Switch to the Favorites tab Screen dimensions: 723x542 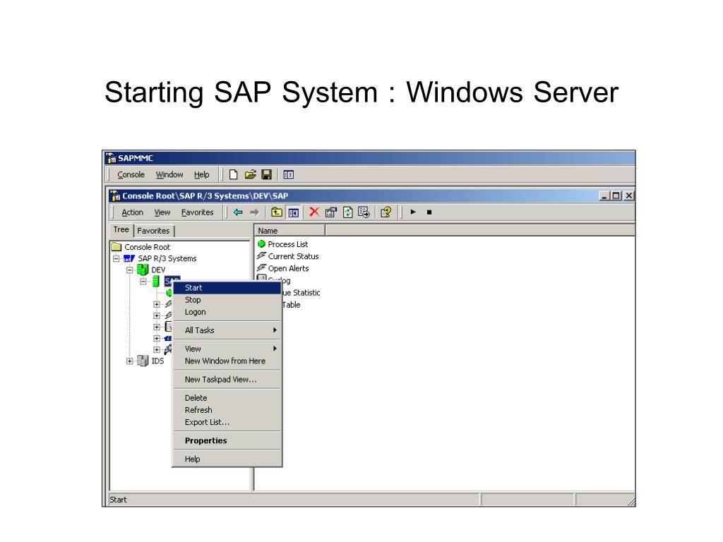click(153, 231)
